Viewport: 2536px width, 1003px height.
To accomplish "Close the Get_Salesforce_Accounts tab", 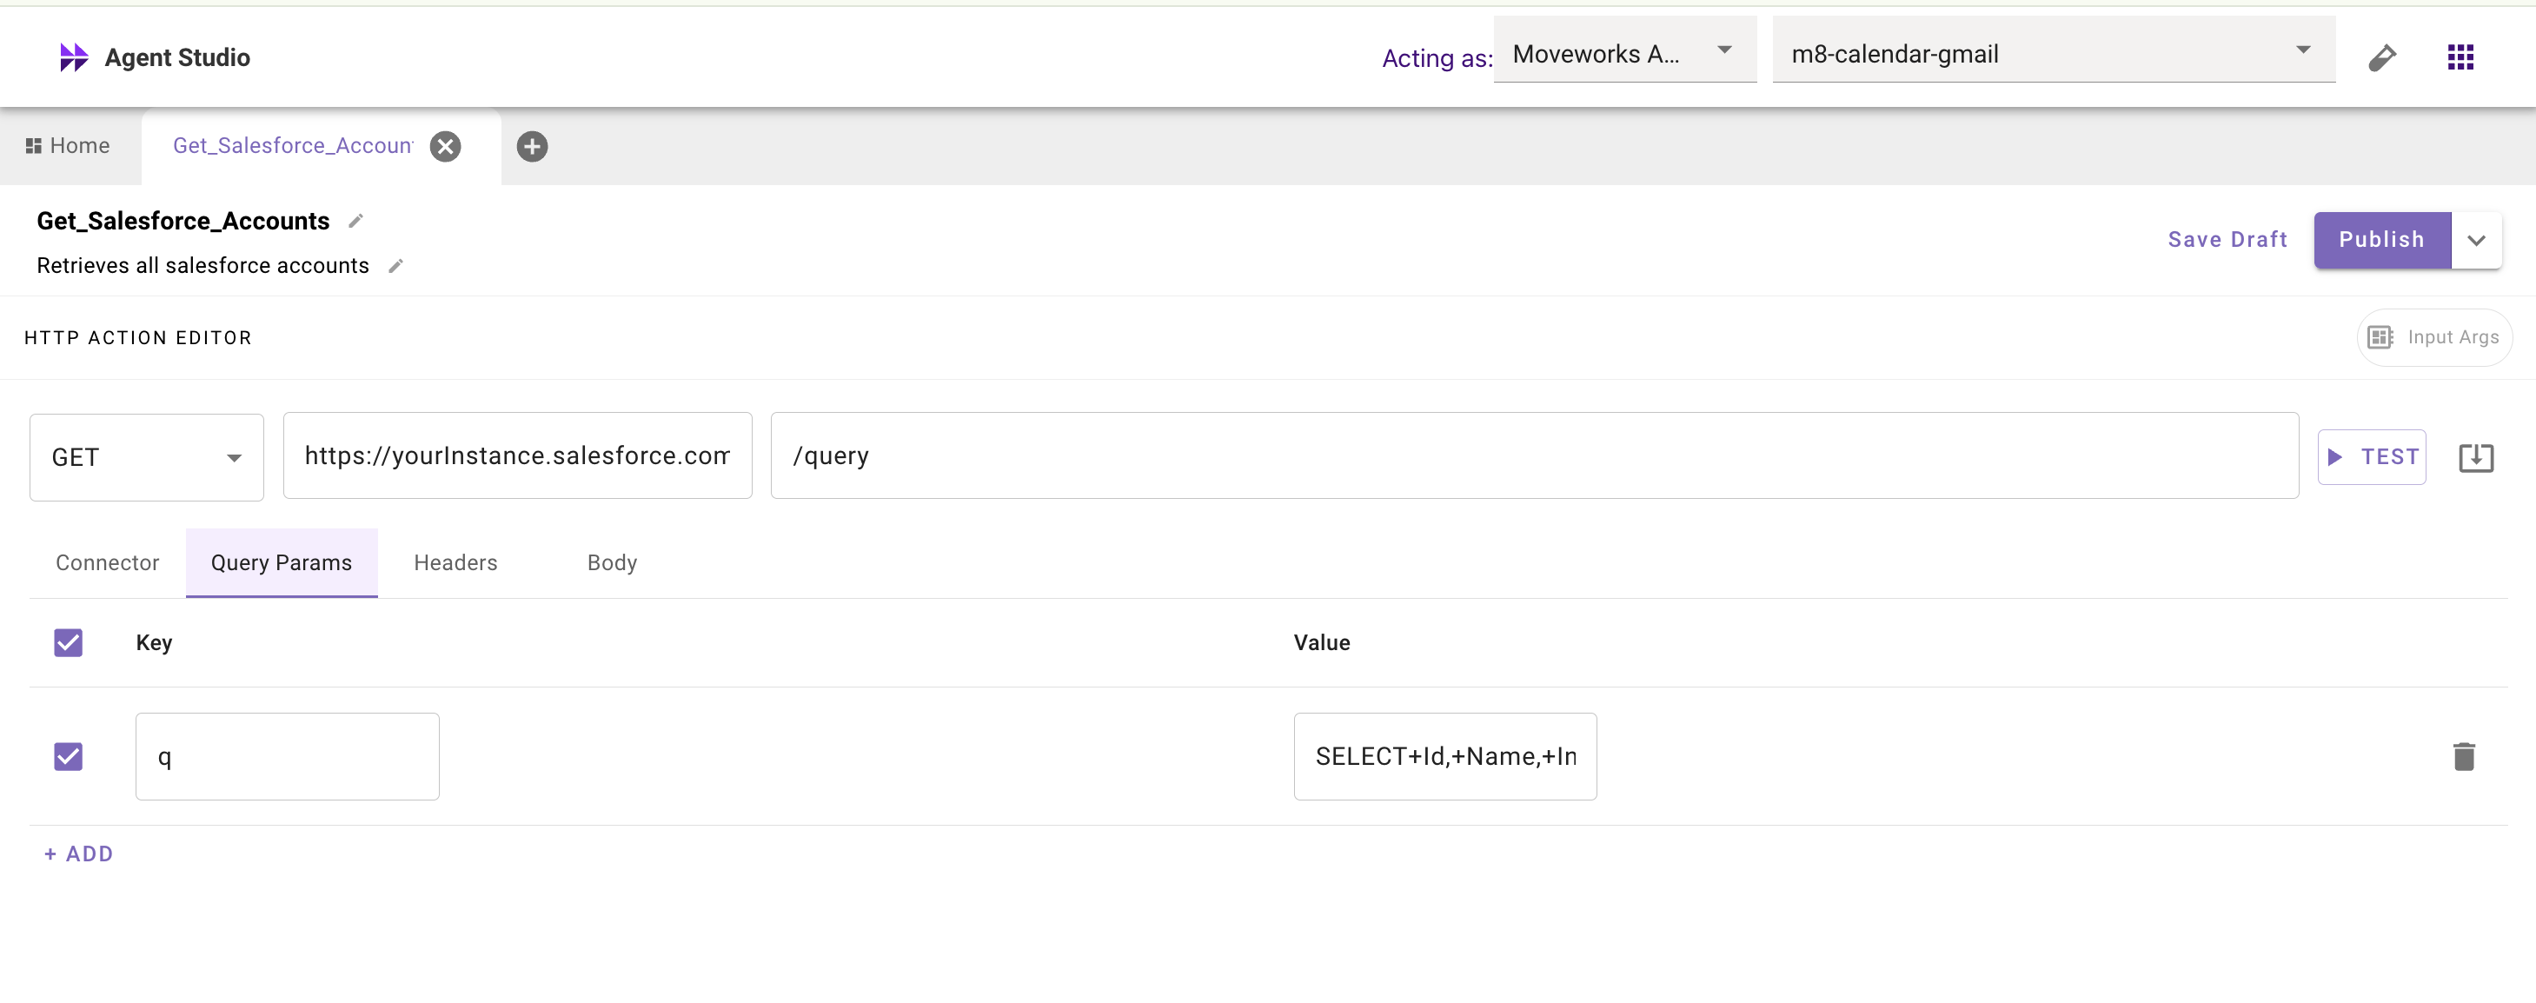I will tap(446, 147).
